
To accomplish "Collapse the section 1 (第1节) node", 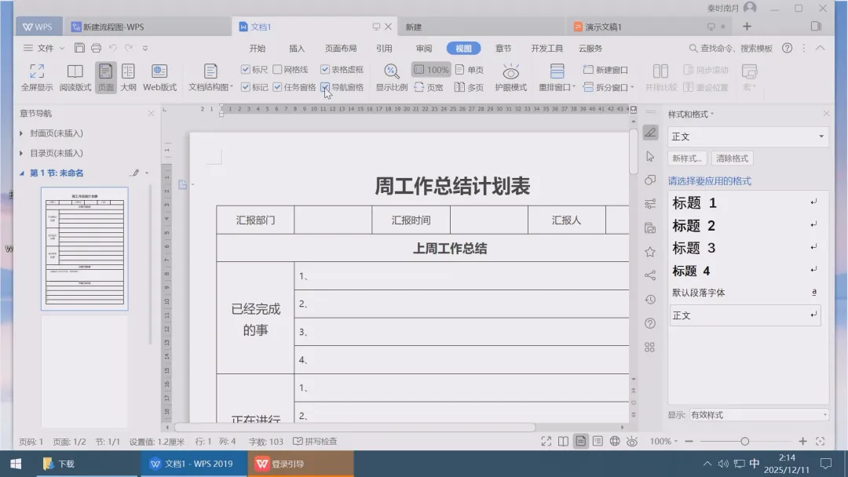I will [x=22, y=173].
